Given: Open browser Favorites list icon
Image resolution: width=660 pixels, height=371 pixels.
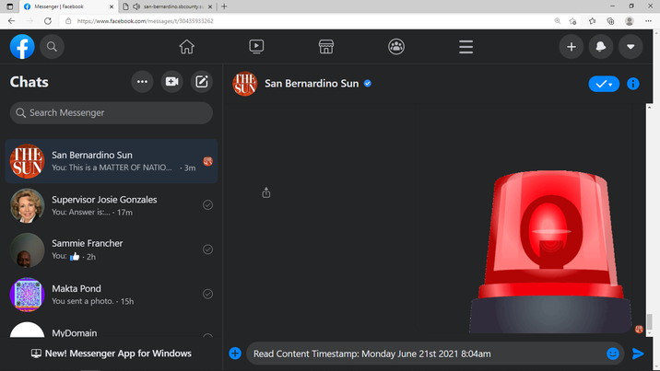Looking at the screenshot, I should (592, 21).
